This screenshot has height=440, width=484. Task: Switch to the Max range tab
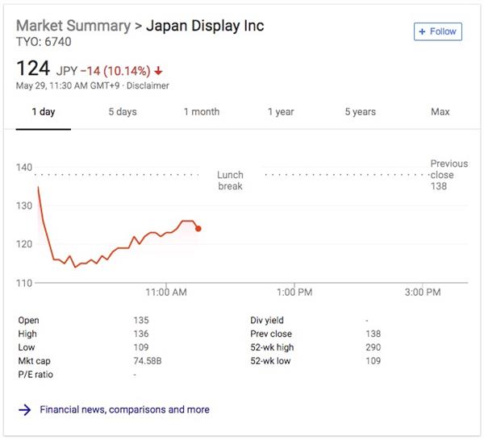click(x=440, y=112)
